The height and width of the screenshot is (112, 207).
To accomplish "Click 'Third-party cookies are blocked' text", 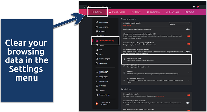I will (138, 67).
